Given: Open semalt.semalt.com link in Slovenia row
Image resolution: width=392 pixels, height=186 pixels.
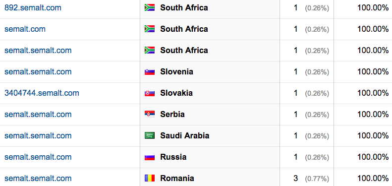Looking at the screenshot, I should point(38,72).
